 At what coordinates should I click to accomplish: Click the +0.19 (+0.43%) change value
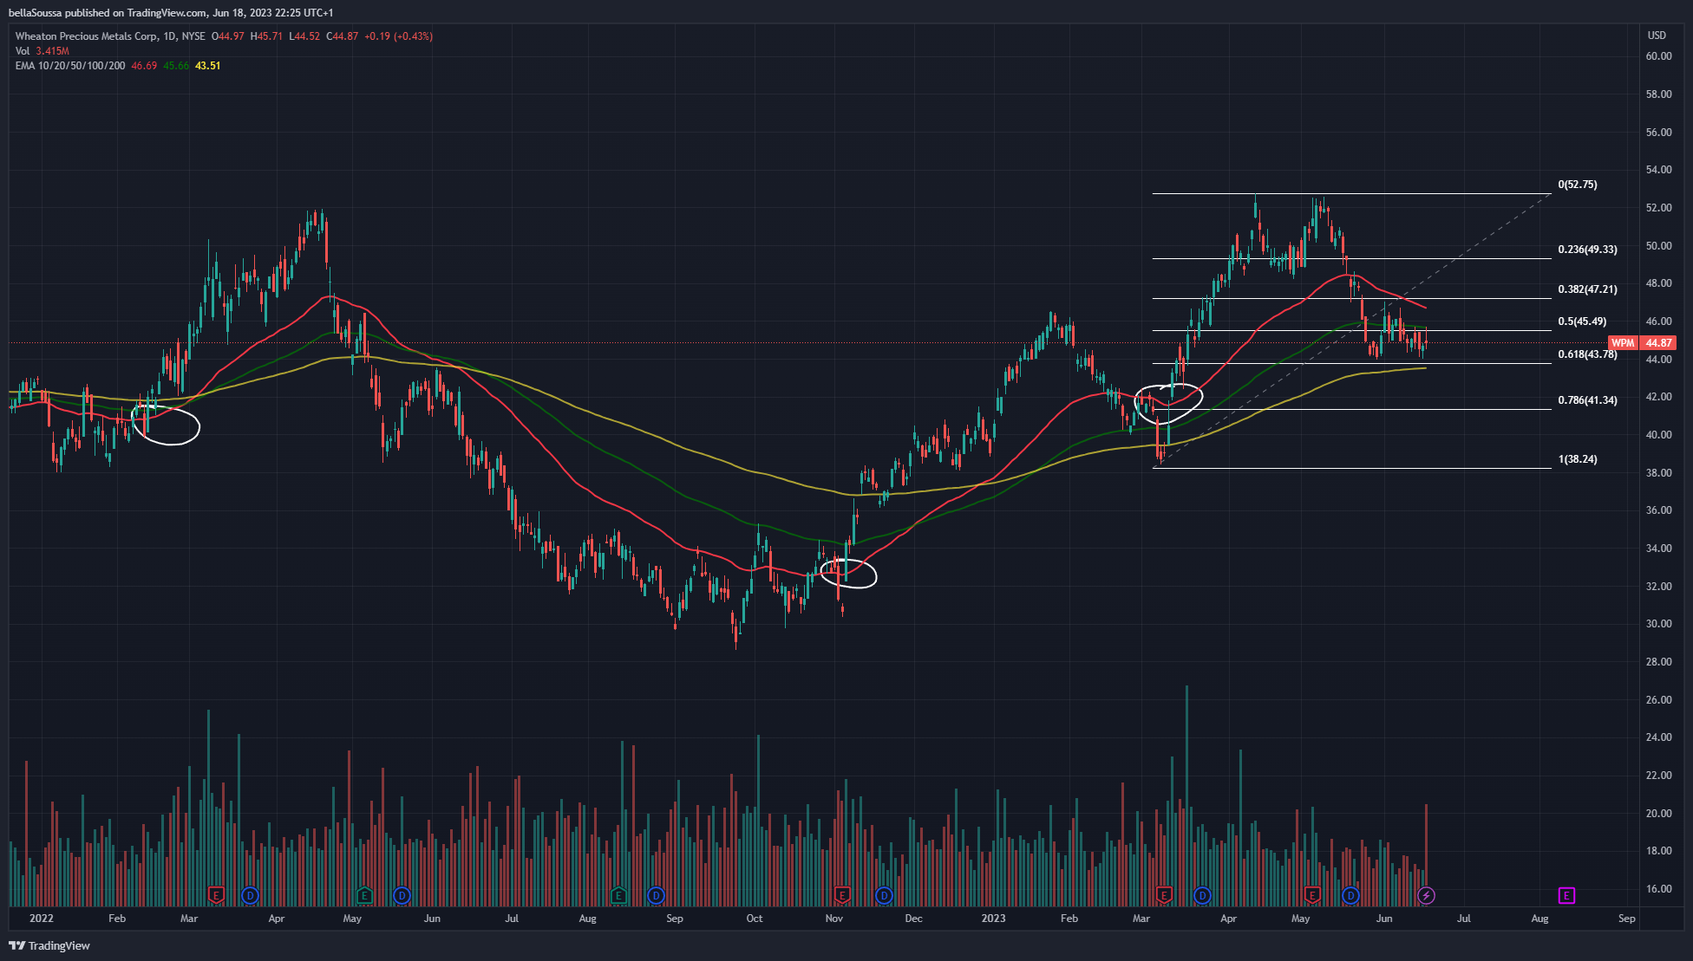398,36
